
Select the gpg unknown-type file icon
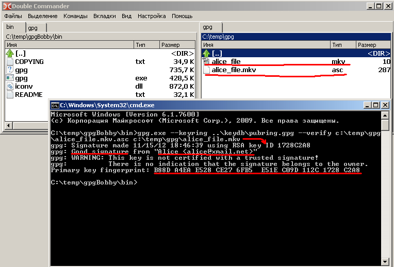click(x=10, y=70)
